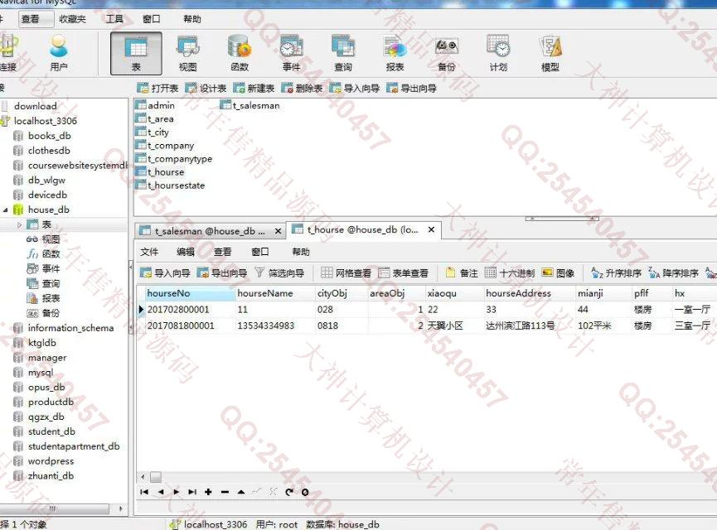Switch to 网格查看 (Grid View)
Screen dimensions: 717x530
pyautogui.click(x=346, y=272)
